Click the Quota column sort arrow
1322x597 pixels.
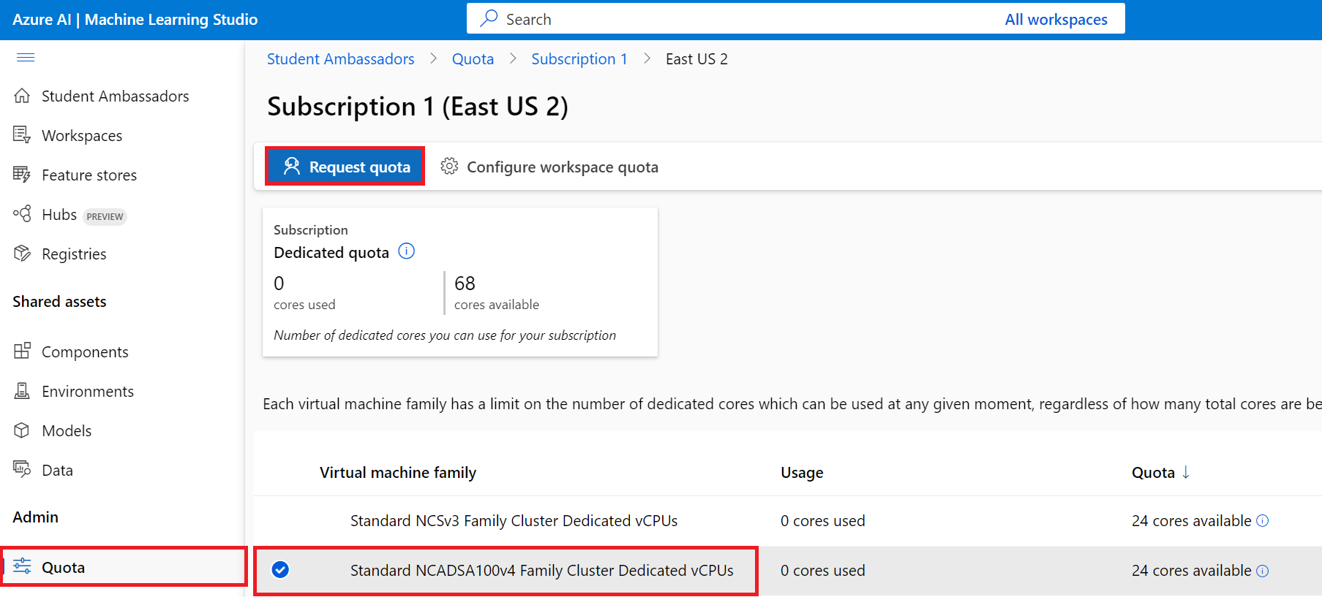tap(1186, 472)
